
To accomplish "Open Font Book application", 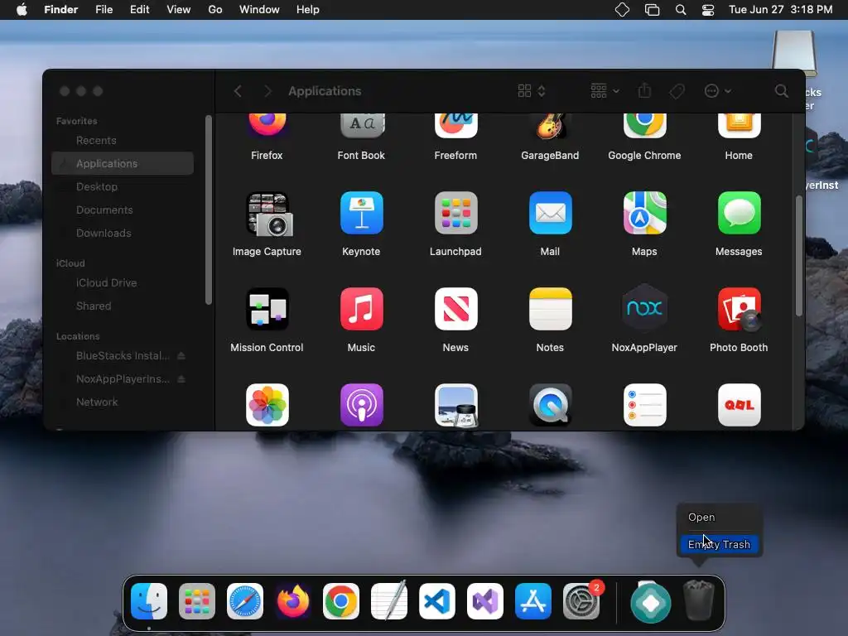I will pos(361,126).
